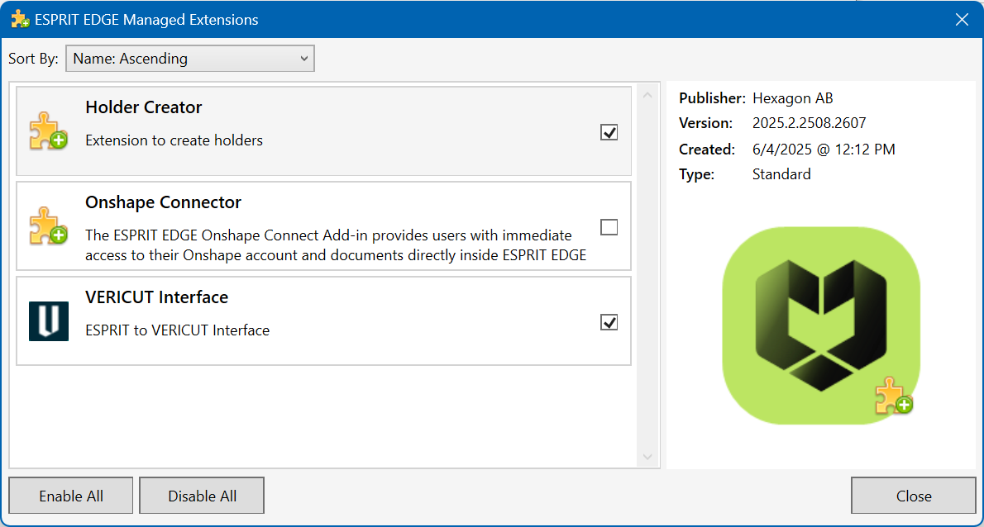
Task: Select the Holder Creator title
Action: (x=144, y=107)
